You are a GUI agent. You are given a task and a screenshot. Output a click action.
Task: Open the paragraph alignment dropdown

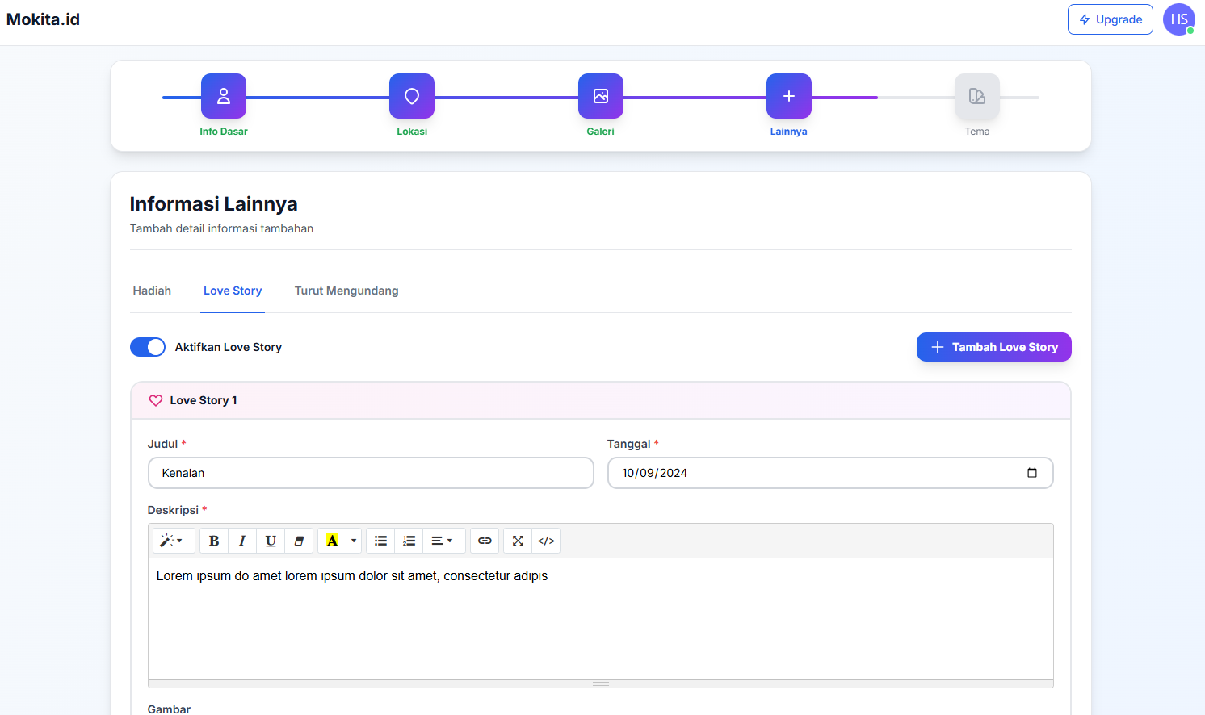pyautogui.click(x=443, y=541)
